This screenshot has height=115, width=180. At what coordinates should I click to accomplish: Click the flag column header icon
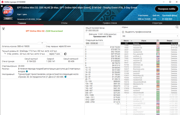[158, 41]
